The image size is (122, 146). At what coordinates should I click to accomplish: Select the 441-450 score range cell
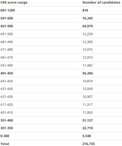click(x=7, y=81)
